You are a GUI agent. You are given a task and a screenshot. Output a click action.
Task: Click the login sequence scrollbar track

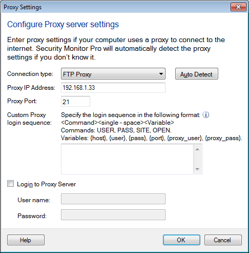(x=197, y=159)
